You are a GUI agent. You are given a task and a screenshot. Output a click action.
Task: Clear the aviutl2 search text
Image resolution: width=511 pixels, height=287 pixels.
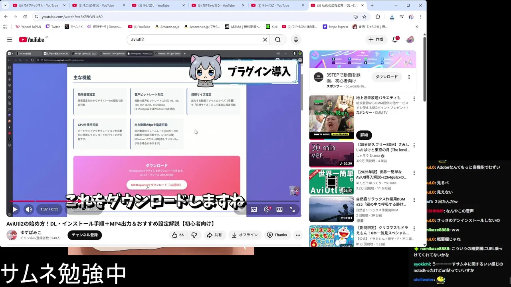(x=265, y=39)
